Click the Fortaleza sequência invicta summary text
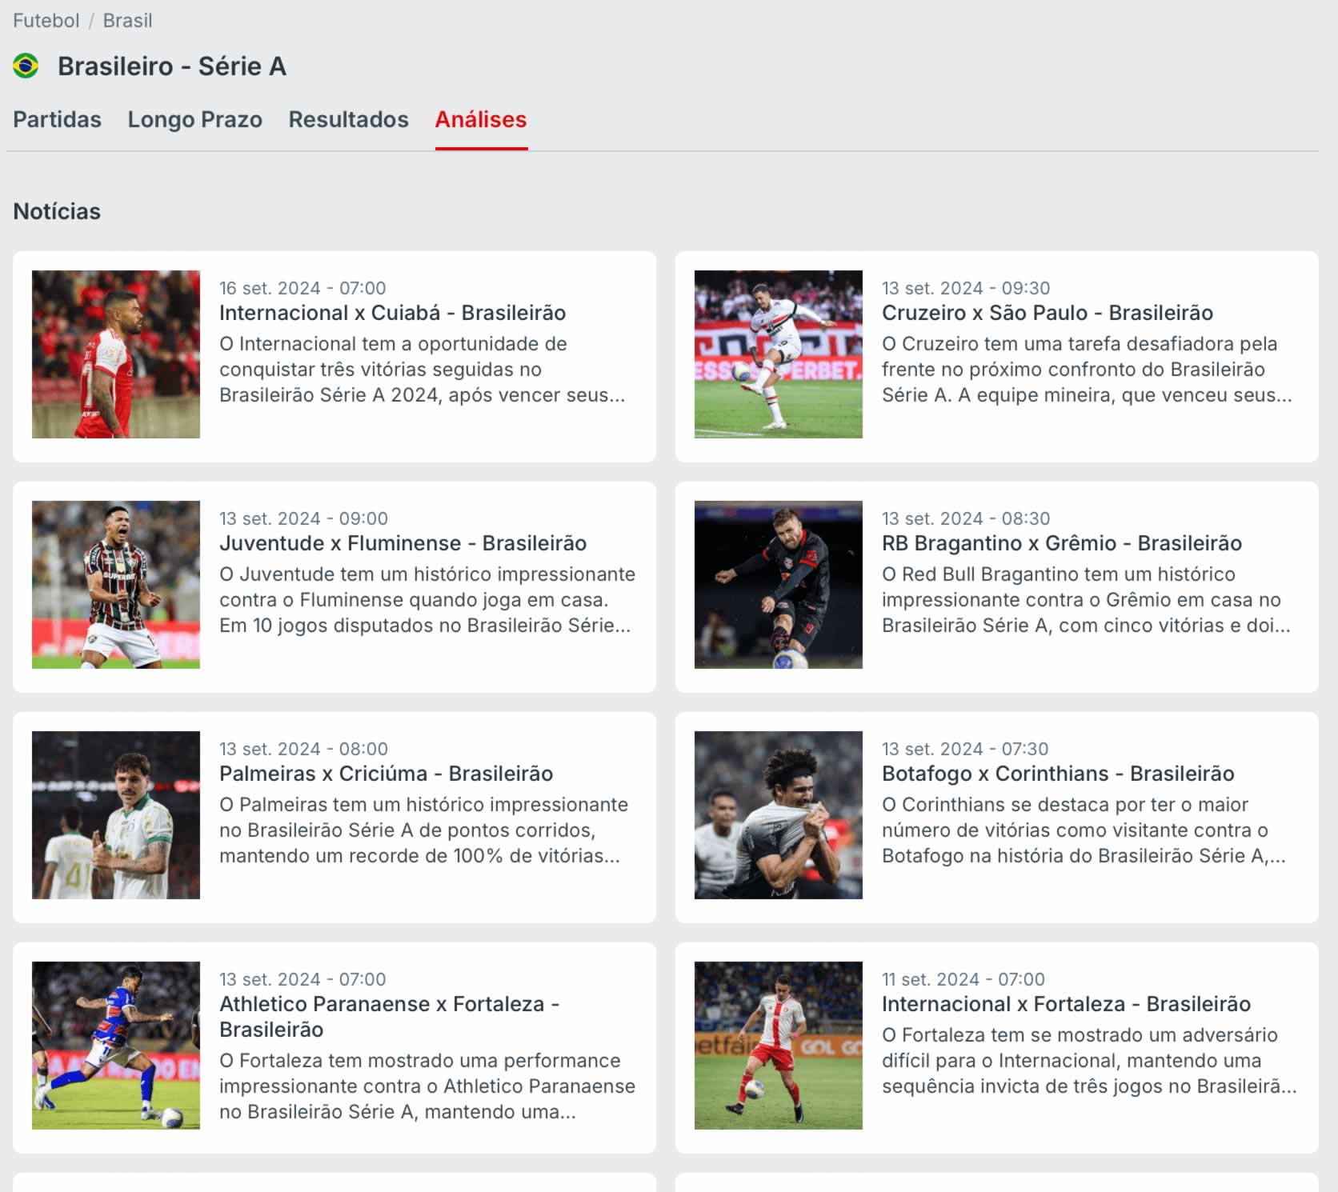 [1089, 1061]
